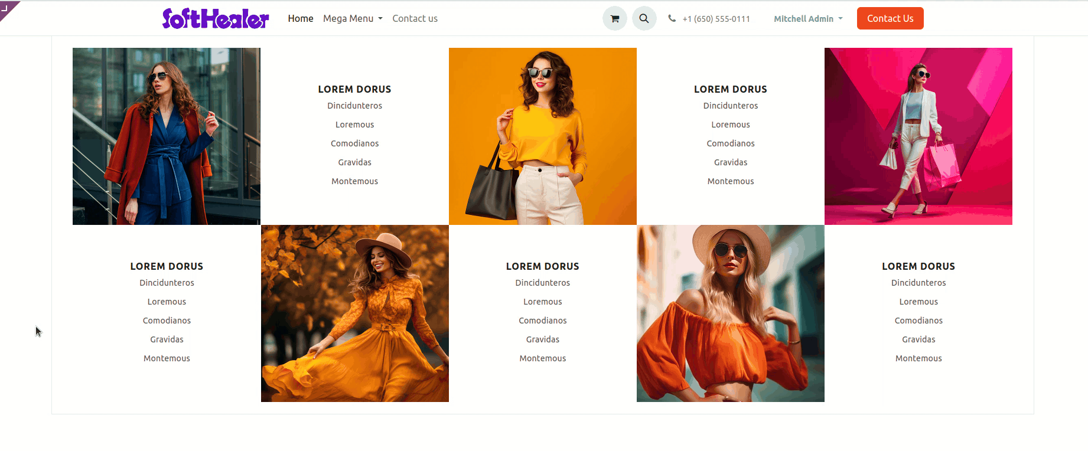Open the Mitchell Admin user dropdown
The width and height of the screenshot is (1088, 451).
click(808, 19)
